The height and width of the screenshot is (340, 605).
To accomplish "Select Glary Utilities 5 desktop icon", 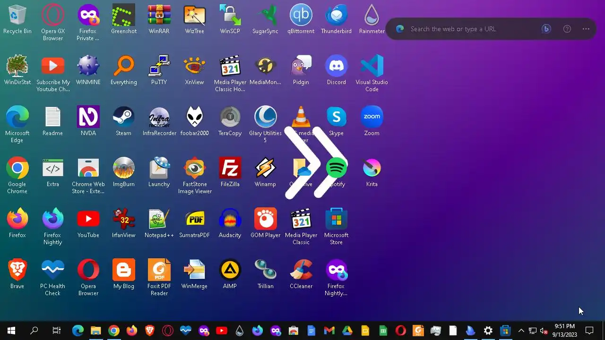I will (265, 125).
